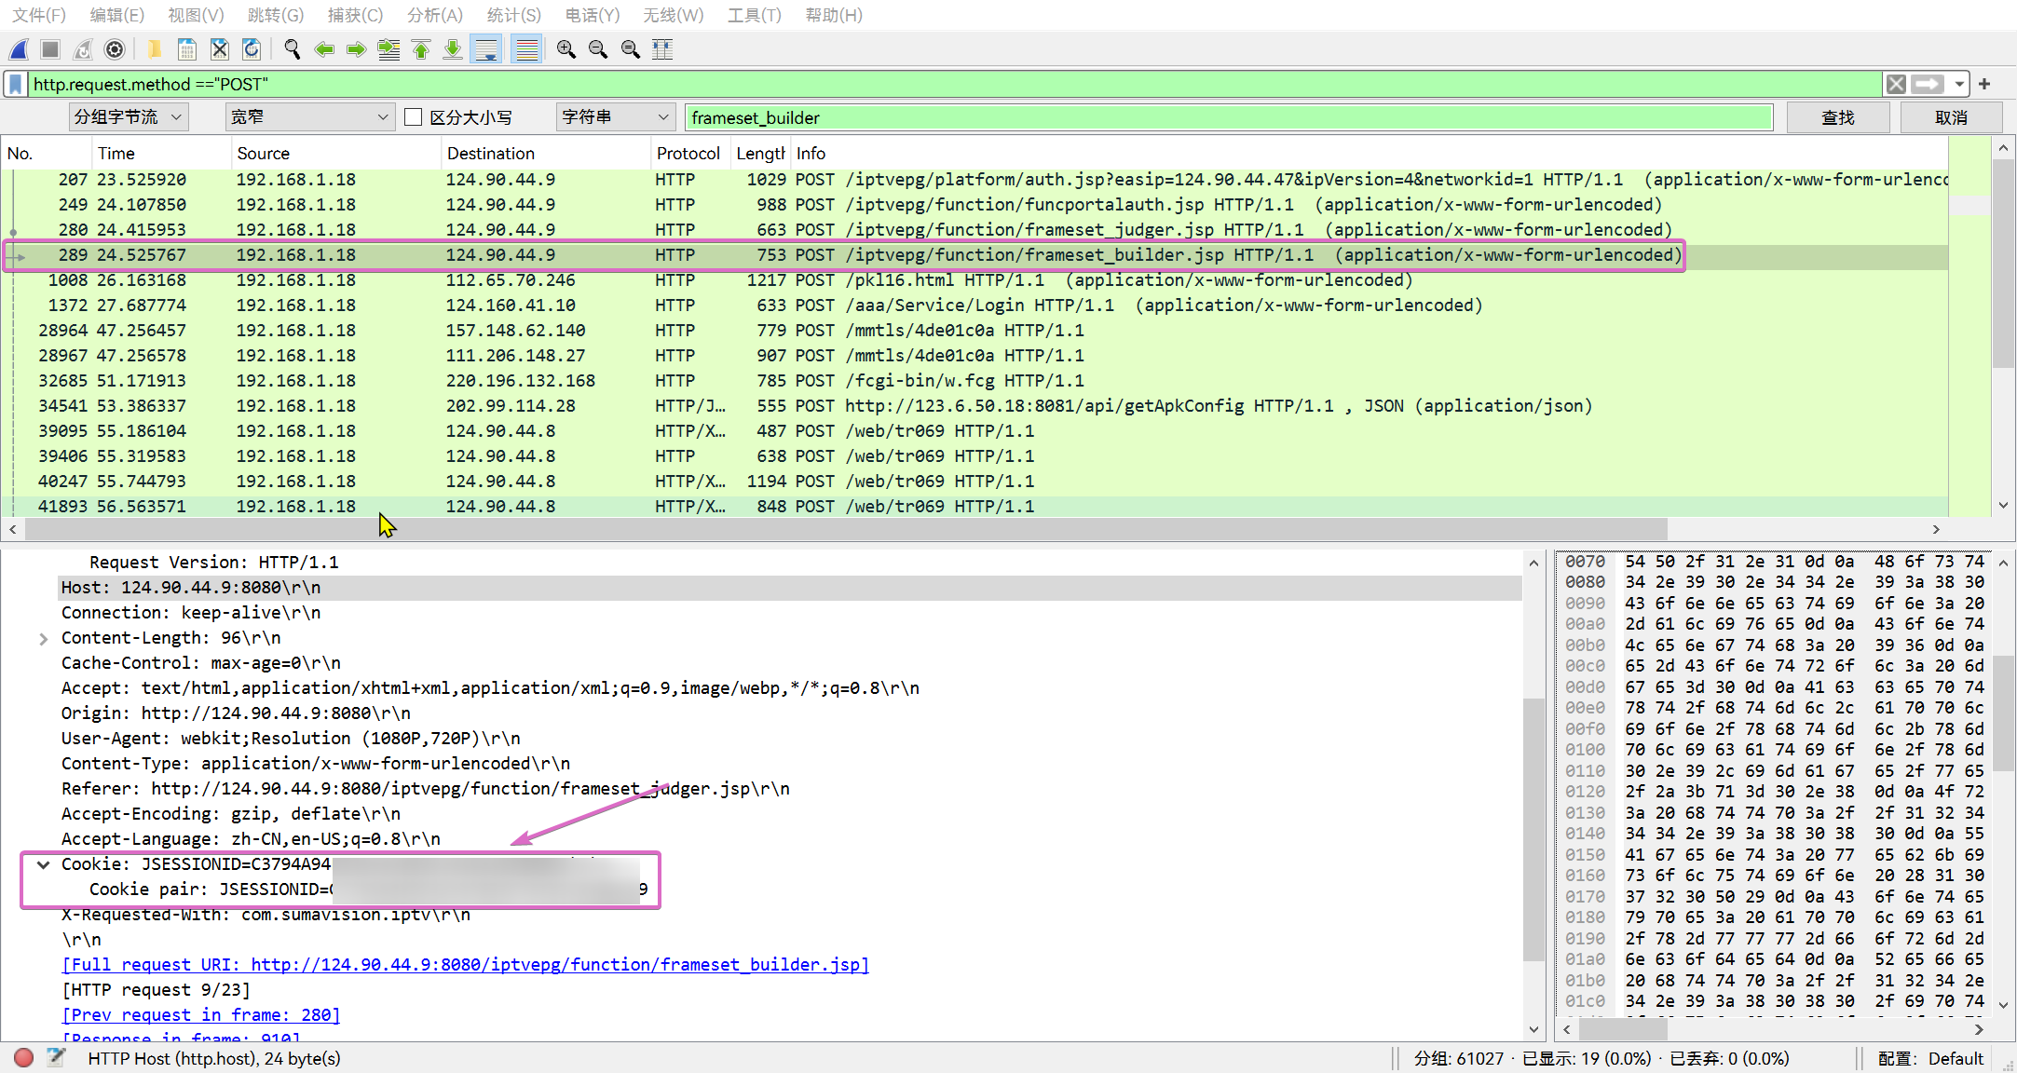This screenshot has width=2017, height=1073.
Task: Toggle Colorize Packet List icon
Action: (x=526, y=49)
